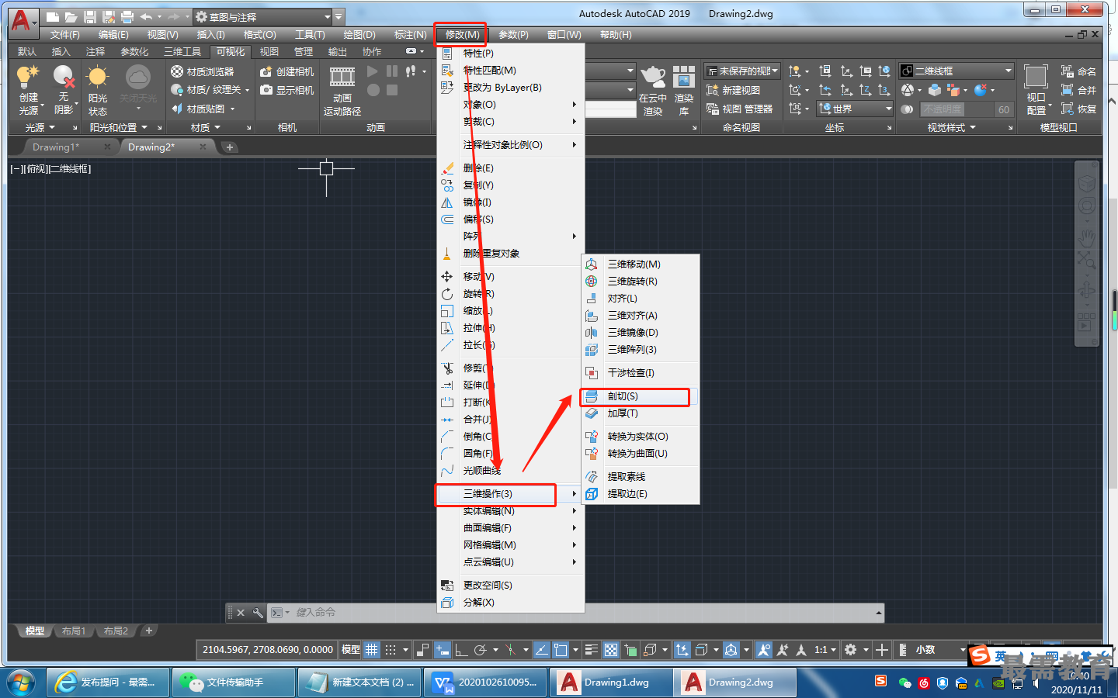Click the Animation Motion Path (动画运动路径) icon
Screen dimensions: 1118x698
(x=342, y=78)
